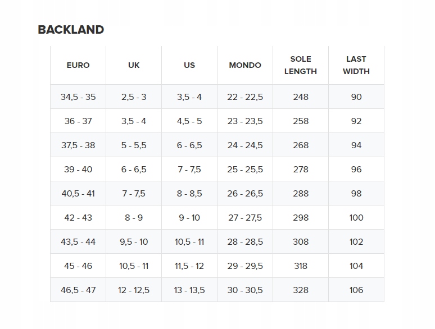Select Mondo size cell 27 - 27,5
This screenshot has height=329, width=435.
245,218
